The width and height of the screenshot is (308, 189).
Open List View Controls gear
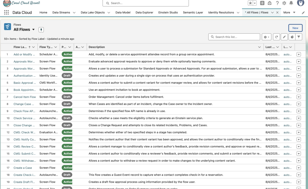[267, 37]
